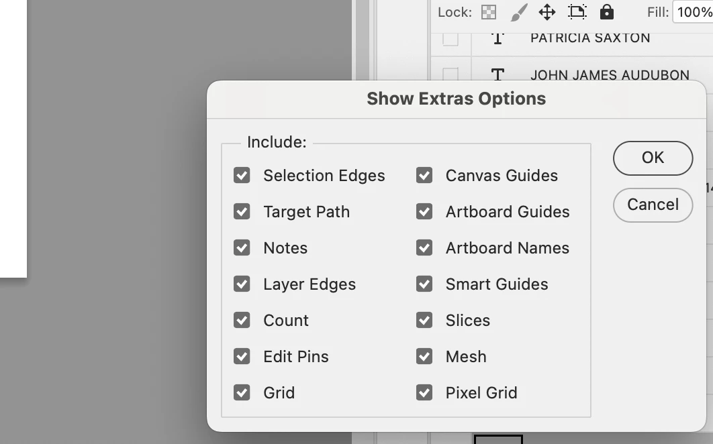Uncheck the Selection Edges checkbox

(242, 176)
